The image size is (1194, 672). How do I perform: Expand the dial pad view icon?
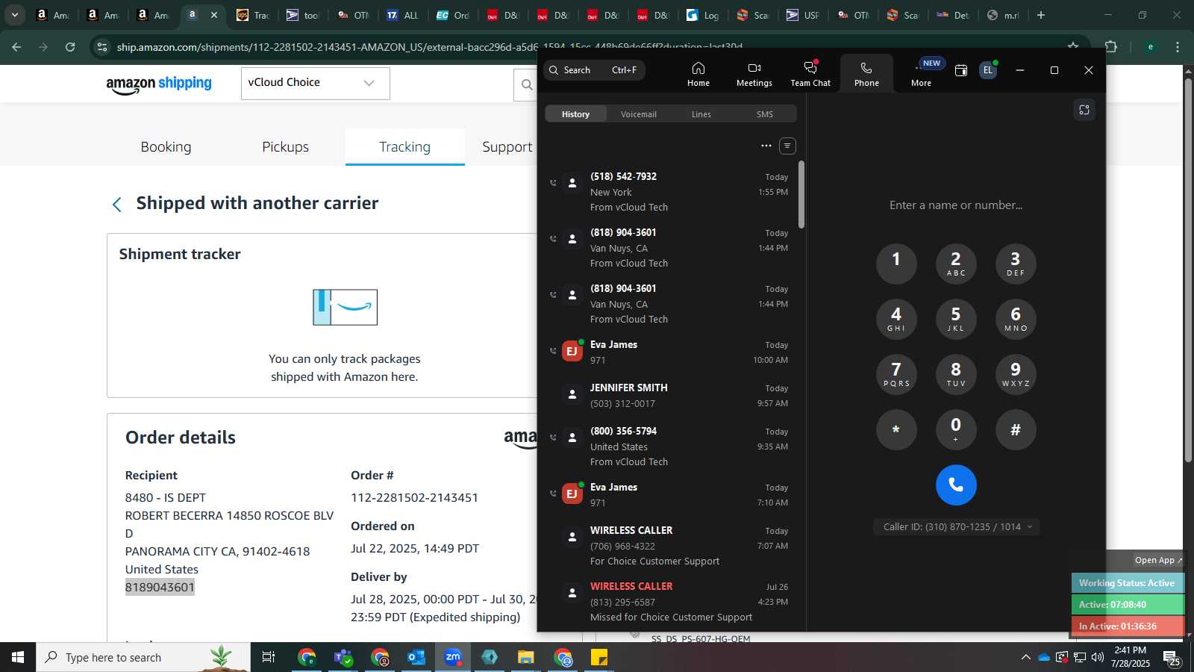click(1084, 110)
